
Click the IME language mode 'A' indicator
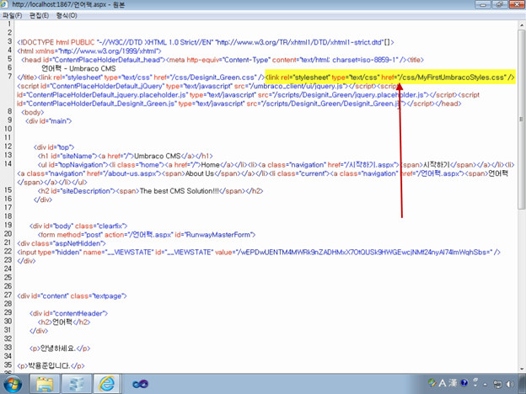[x=443, y=383]
